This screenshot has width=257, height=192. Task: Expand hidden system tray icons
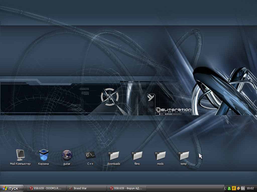pos(225,188)
